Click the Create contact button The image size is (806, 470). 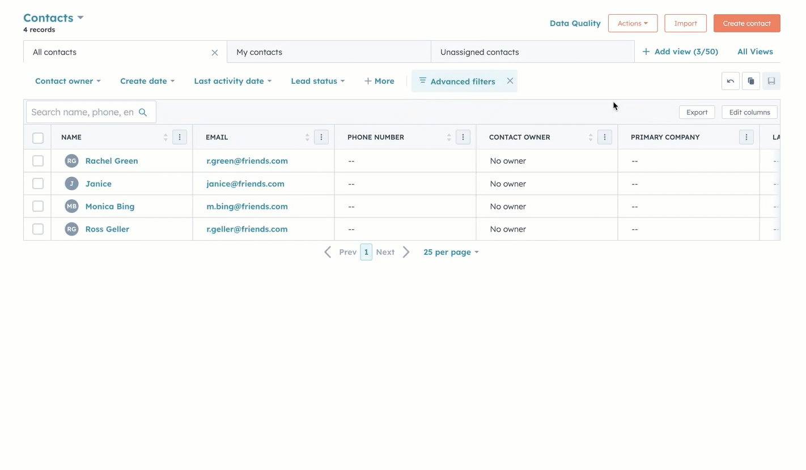tap(746, 23)
